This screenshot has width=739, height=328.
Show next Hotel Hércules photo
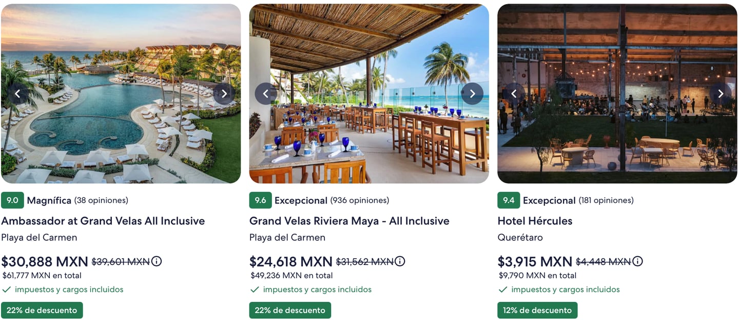721,94
